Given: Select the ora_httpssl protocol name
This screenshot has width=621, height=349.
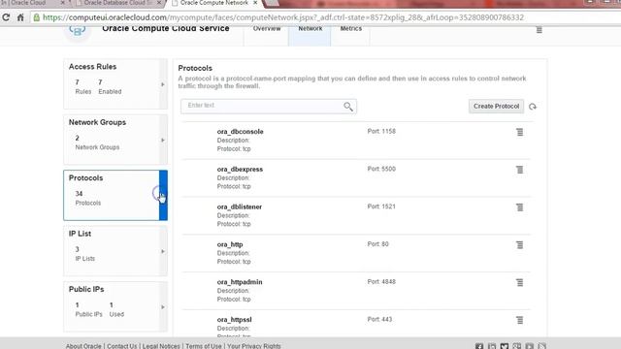Looking at the screenshot, I should pos(234,319).
